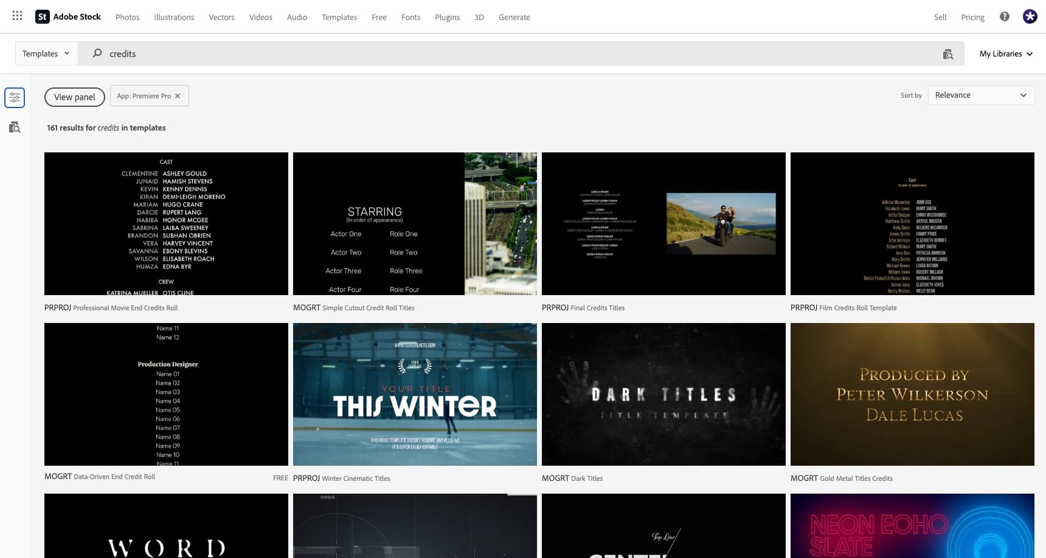
Task: Open Final Credits Titles thumbnail
Action: point(663,223)
